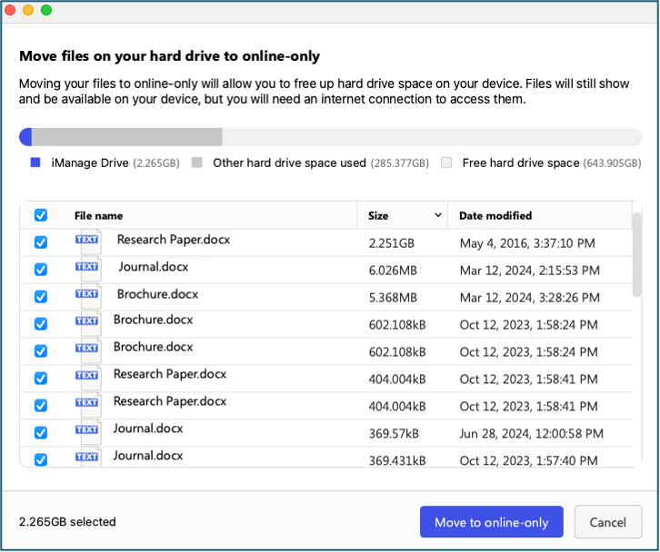The height and width of the screenshot is (552, 660).
Task: Sort the list by the Date modified column header
Action: [x=495, y=216]
